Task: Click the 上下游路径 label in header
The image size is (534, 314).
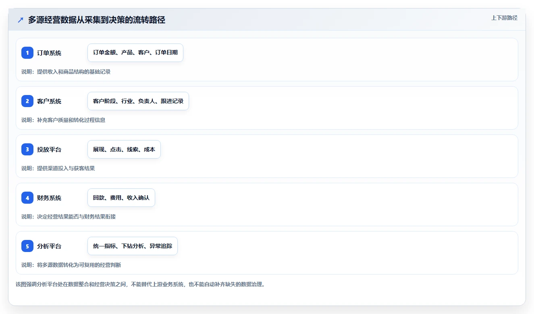Action: tap(504, 18)
